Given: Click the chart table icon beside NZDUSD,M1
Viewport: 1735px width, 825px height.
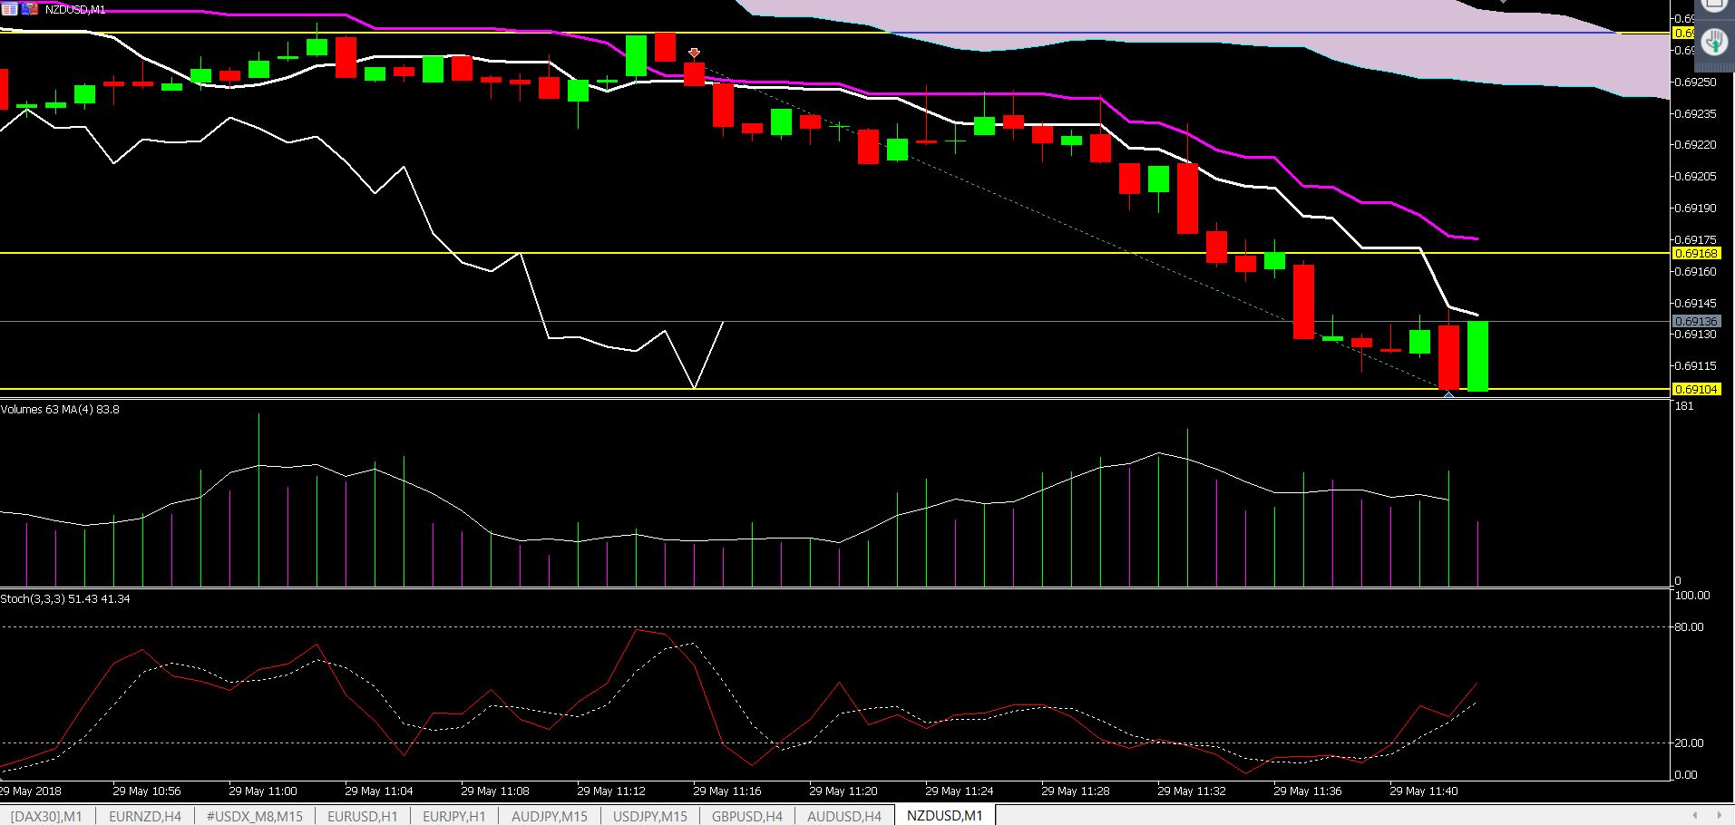Looking at the screenshot, I should pos(9,9).
